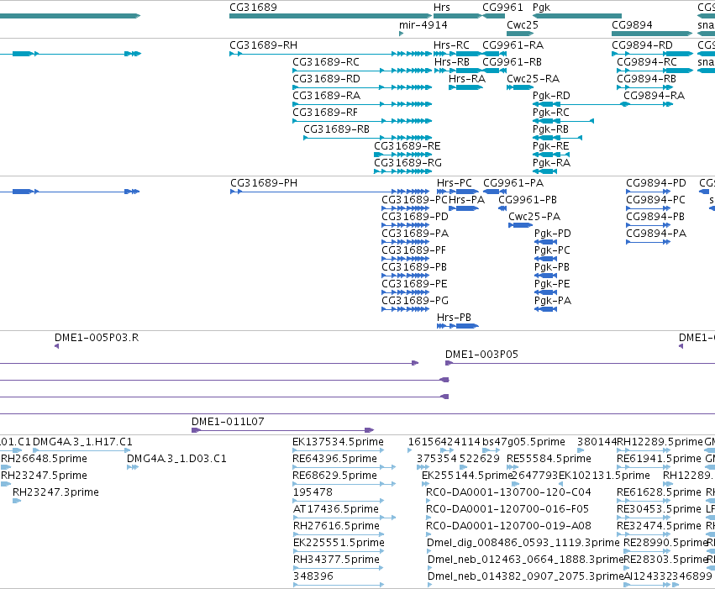
Task: Select the RE55584.5prime EST label
Action: tap(549, 459)
